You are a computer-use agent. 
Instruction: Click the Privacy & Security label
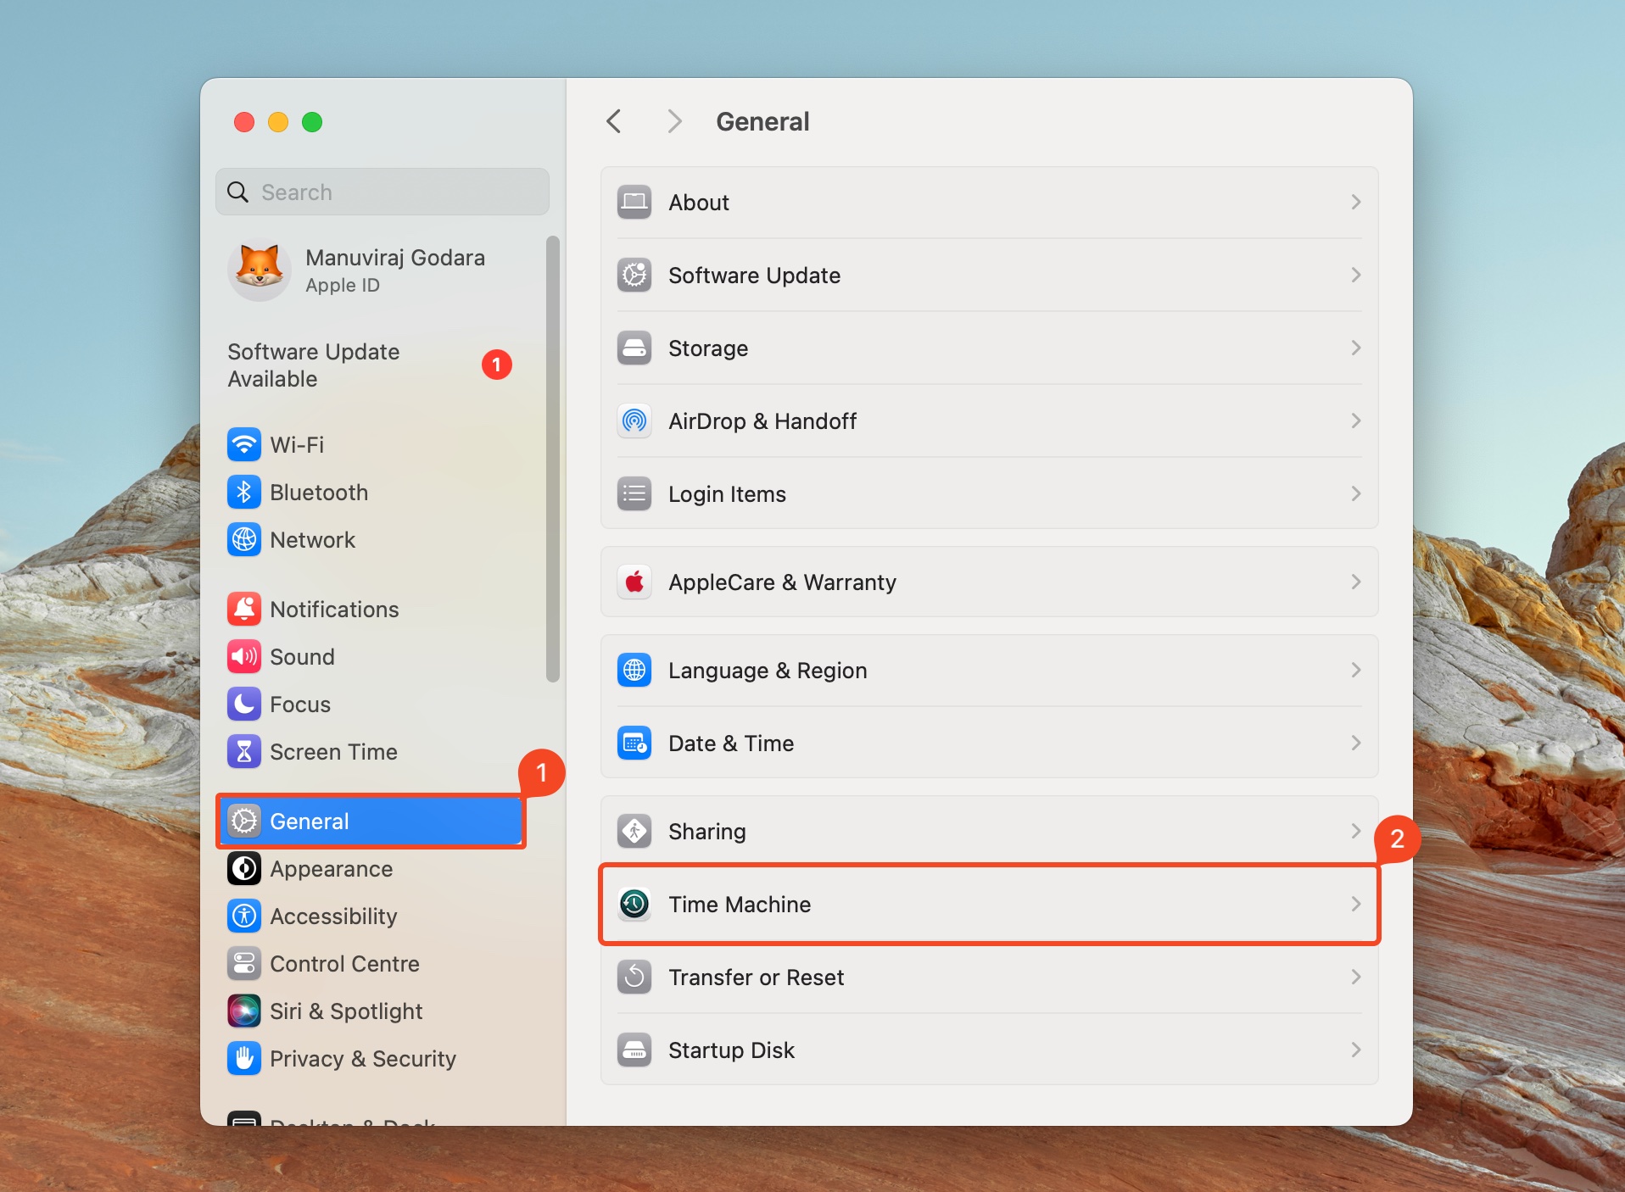pos(363,1059)
